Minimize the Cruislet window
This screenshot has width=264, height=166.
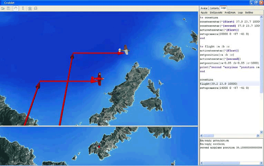pyautogui.click(x=252, y=3)
